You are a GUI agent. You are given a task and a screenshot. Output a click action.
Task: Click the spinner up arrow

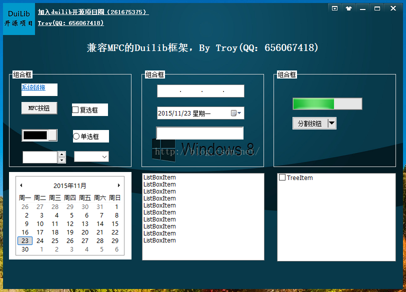click(62, 154)
